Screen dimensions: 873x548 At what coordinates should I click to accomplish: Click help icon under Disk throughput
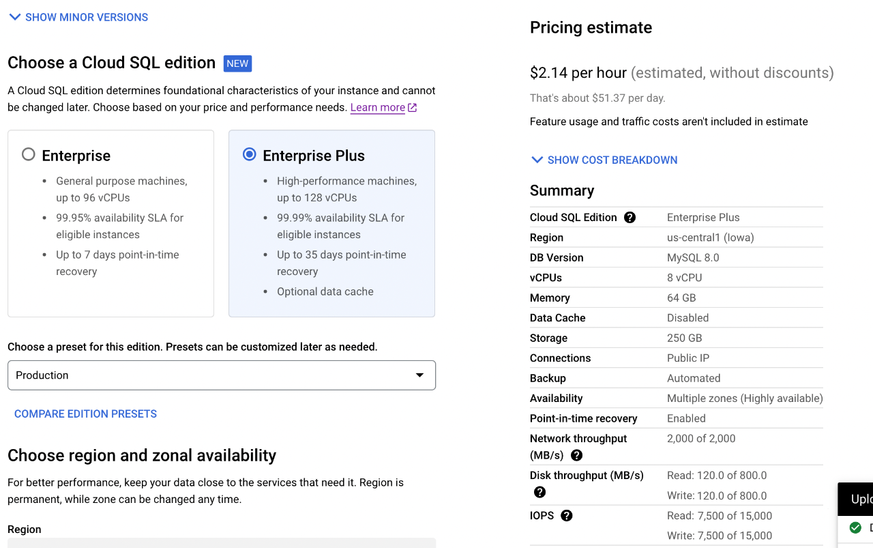point(539,492)
